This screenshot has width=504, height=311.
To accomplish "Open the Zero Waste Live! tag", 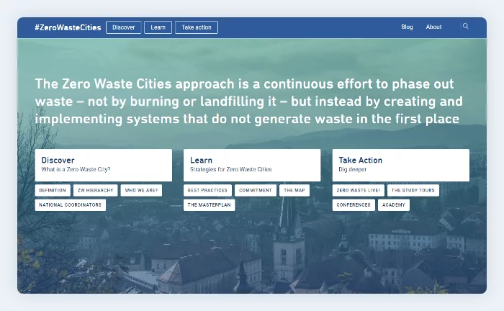I will (359, 190).
